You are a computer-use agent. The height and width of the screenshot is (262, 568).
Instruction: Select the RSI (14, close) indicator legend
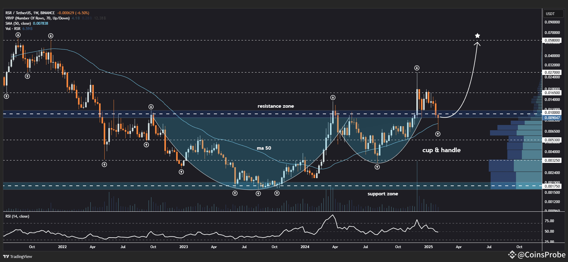(17, 216)
